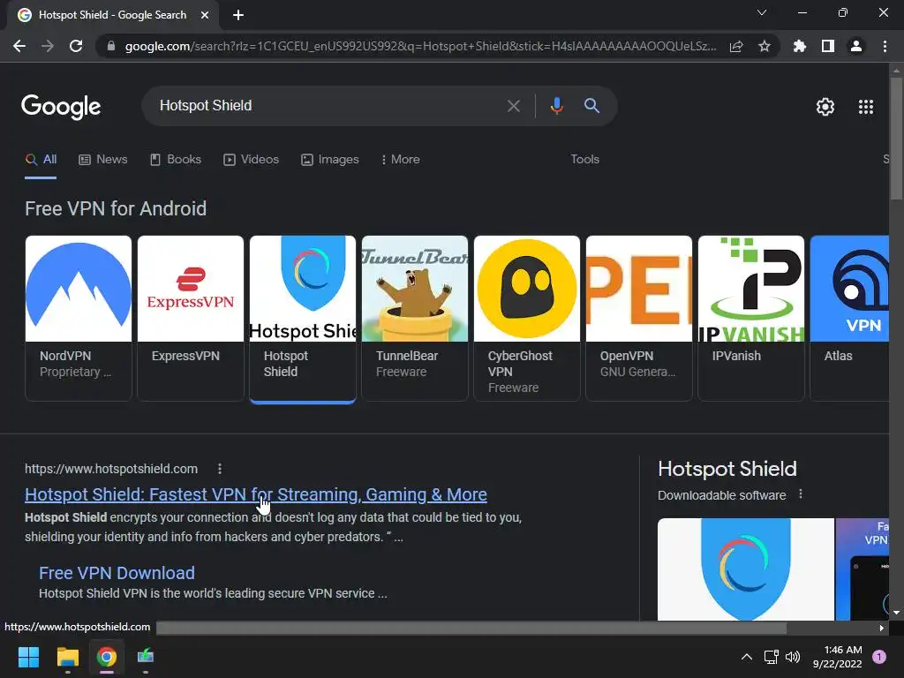Select the CyberGhost VPN card
Screen dimensions: 904x678
coord(527,318)
